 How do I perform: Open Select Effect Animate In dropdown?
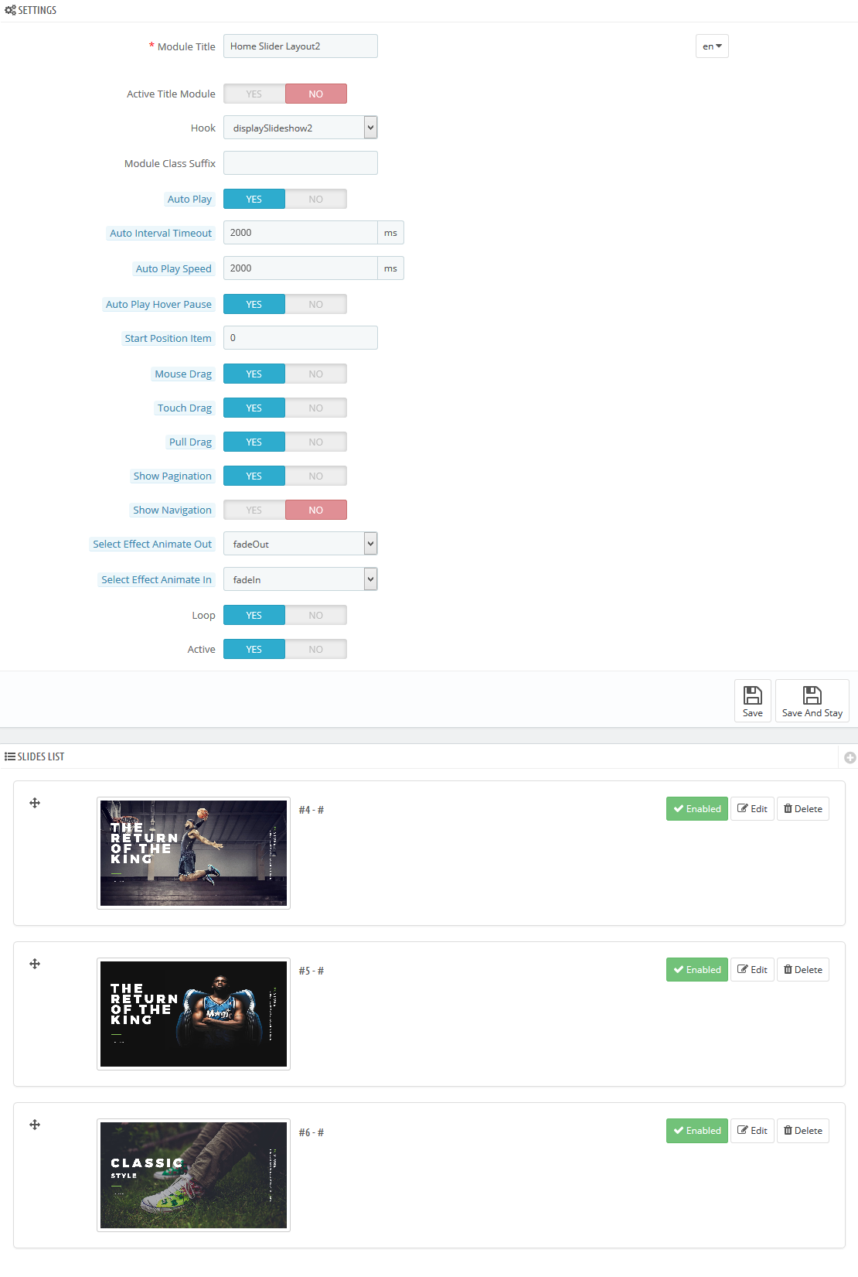(300, 580)
